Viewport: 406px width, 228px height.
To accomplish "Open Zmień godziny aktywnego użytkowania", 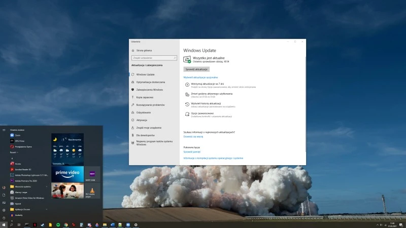I will (x=212, y=94).
